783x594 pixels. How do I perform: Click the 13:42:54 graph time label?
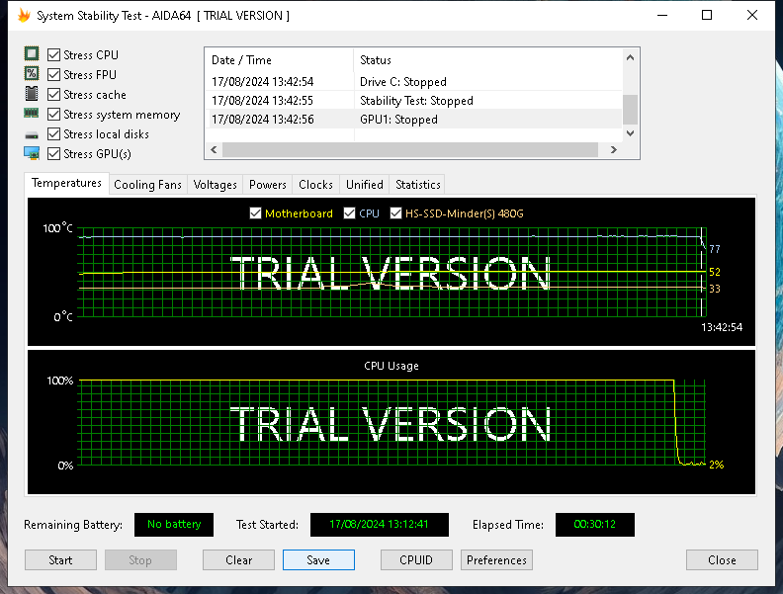(x=722, y=327)
